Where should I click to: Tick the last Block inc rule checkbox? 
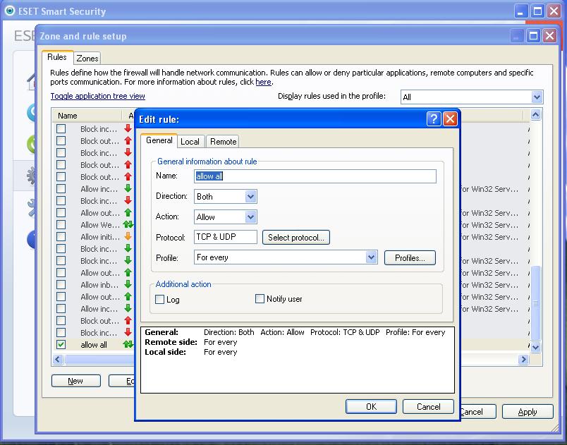tap(61, 333)
